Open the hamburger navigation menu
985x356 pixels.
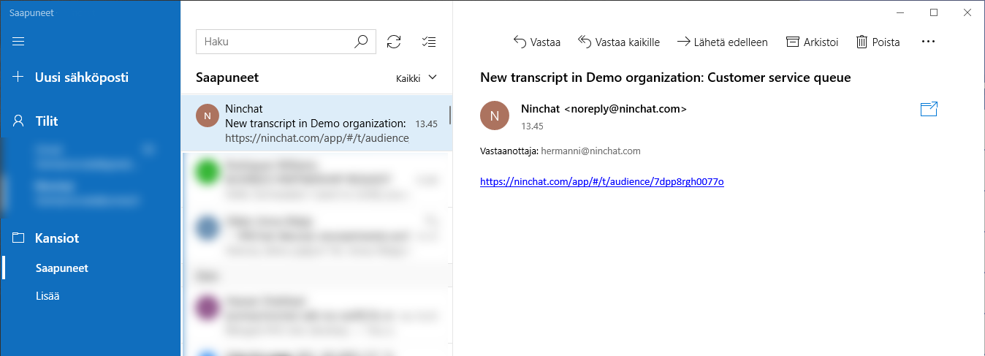tap(19, 42)
